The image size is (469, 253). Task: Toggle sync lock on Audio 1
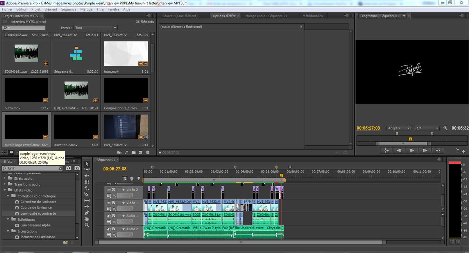(115, 216)
